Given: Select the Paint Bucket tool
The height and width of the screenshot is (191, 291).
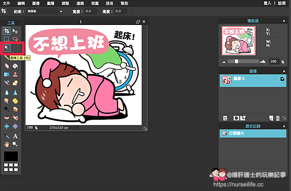Looking at the screenshot, I should point(15,66).
